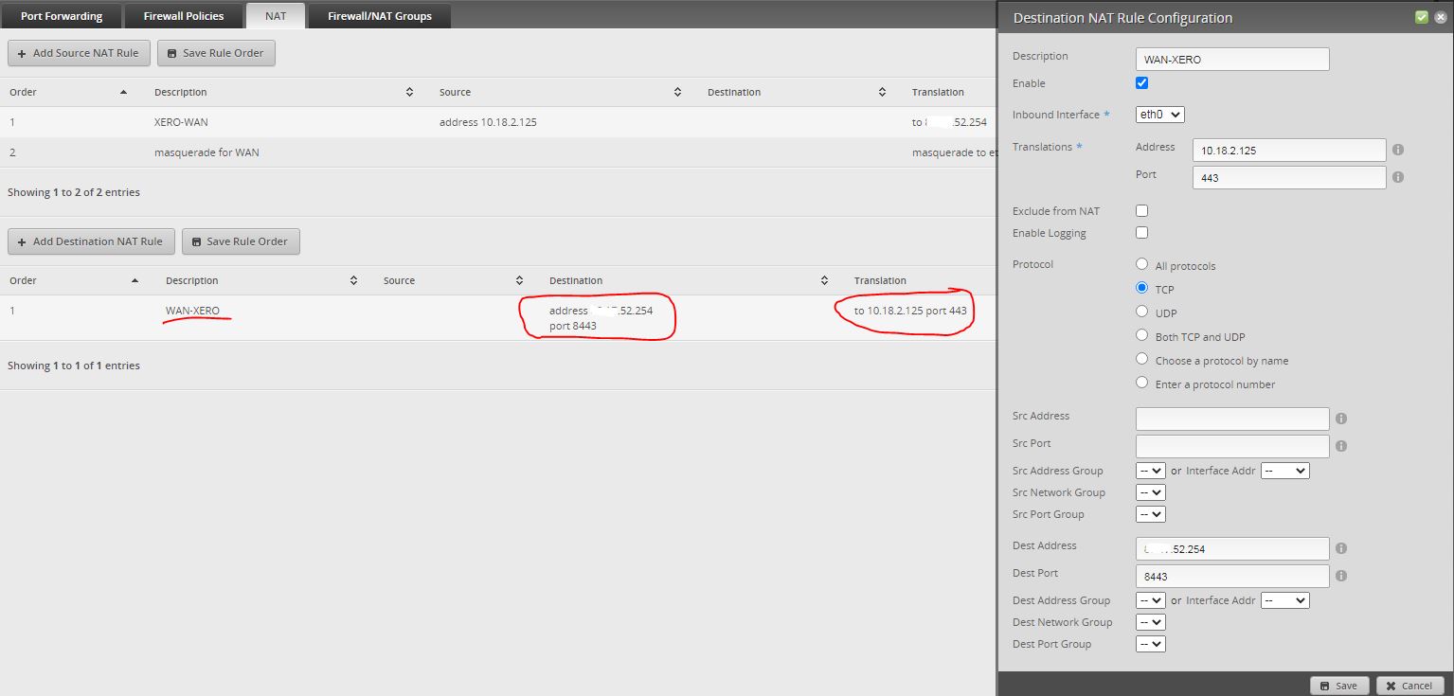Screen dimensions: 1454x696
Task: Sort destination NAT table by Destination column
Action: coord(824,280)
